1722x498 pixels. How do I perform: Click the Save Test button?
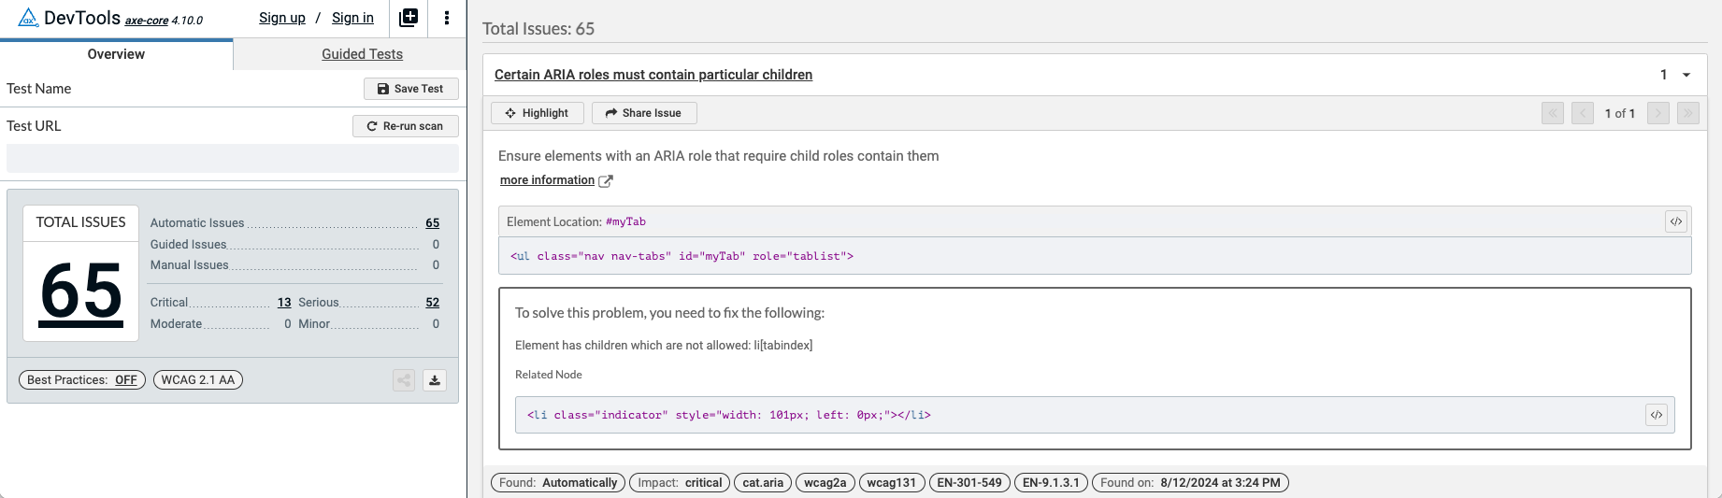411,89
